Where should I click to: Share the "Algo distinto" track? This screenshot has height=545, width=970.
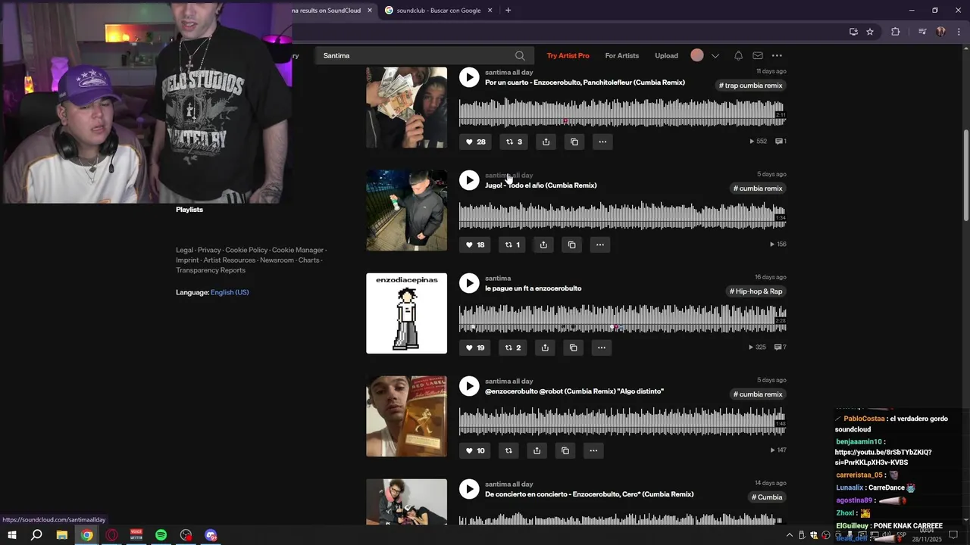pos(537,450)
